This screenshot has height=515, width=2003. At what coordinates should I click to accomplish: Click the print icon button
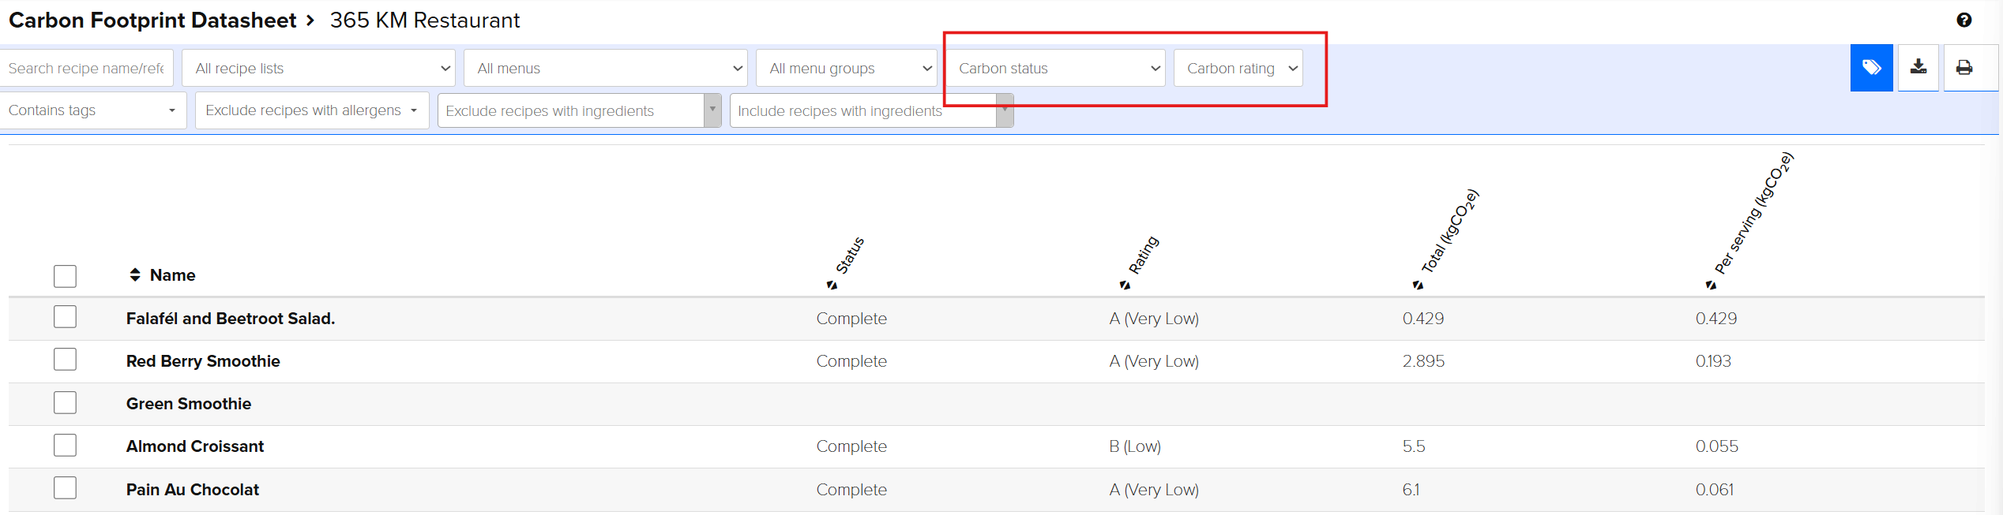pyautogui.click(x=1964, y=68)
